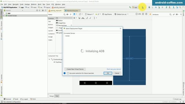Zoom out design surface with minus icon
This screenshot has height=104, width=185.
pos(136,14)
